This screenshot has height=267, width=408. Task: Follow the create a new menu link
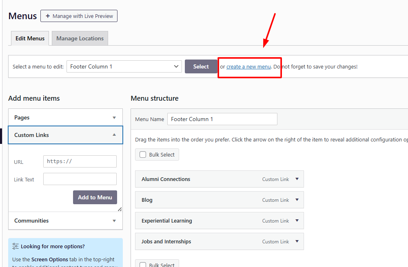coord(248,66)
